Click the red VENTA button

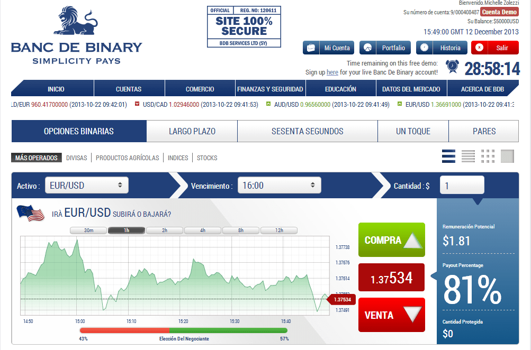[x=391, y=315]
